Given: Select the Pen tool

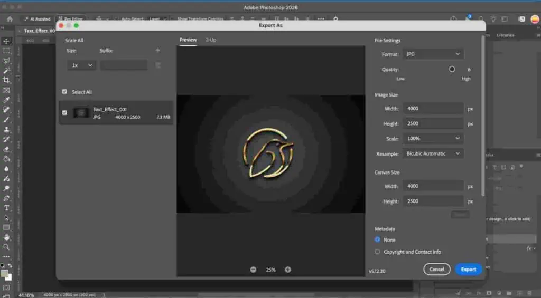Looking at the screenshot, I should coord(6,198).
